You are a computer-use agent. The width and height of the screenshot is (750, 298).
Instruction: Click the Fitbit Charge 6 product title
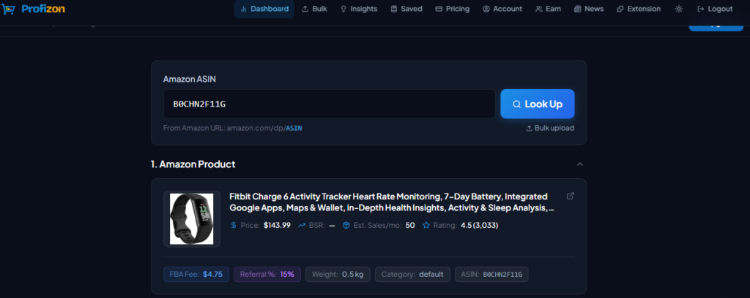tap(392, 202)
